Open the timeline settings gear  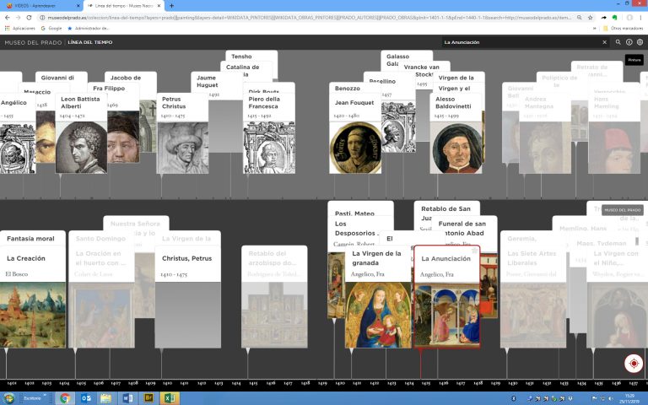640,42
